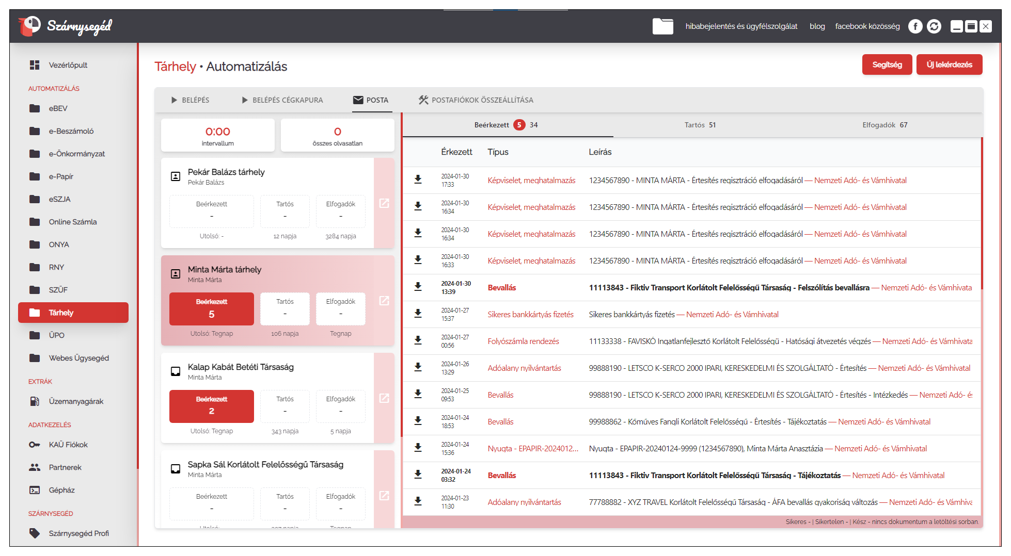Viewport: 1011px width, 556px height.
Task: Go to KAÜ Fiókok in sidebar
Action: (x=68, y=445)
